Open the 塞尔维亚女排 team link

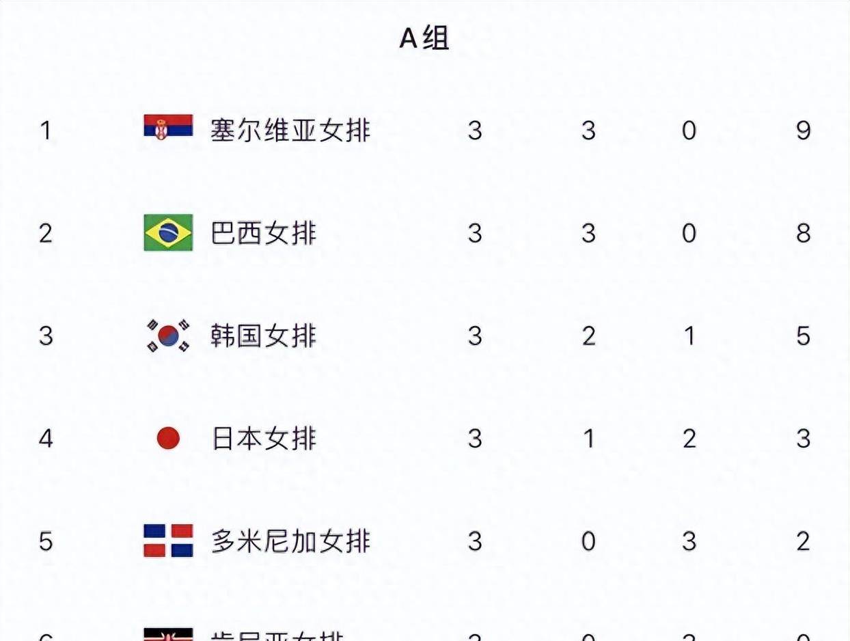(x=290, y=130)
